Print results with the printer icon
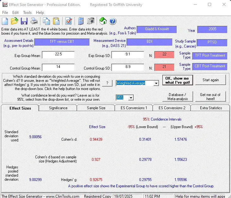Viewport: 231px width, 198px height. coord(34,21)
